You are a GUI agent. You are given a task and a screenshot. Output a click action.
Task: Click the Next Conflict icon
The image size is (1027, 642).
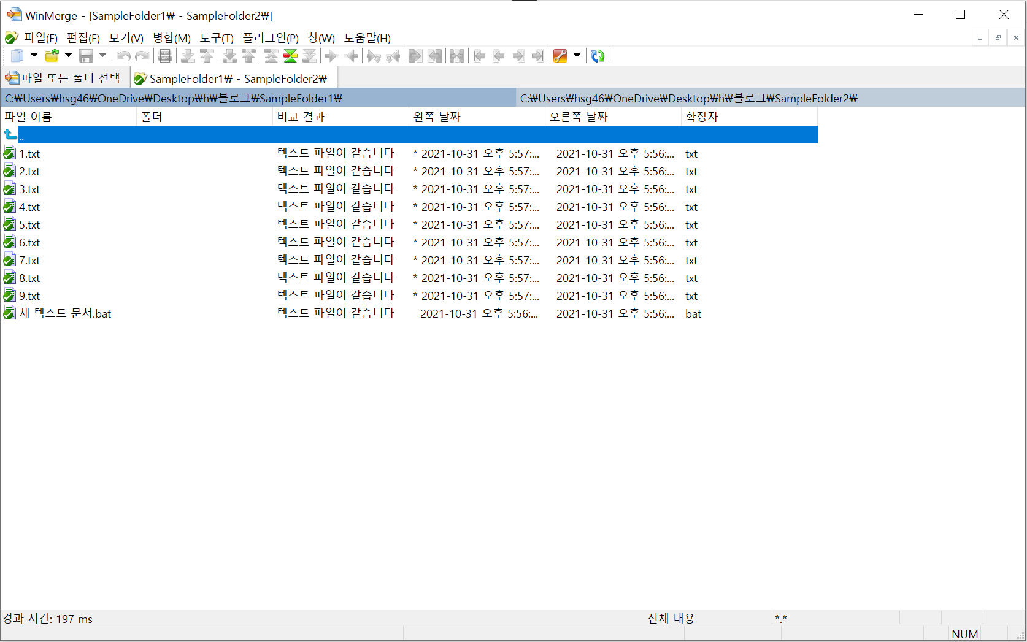point(229,56)
